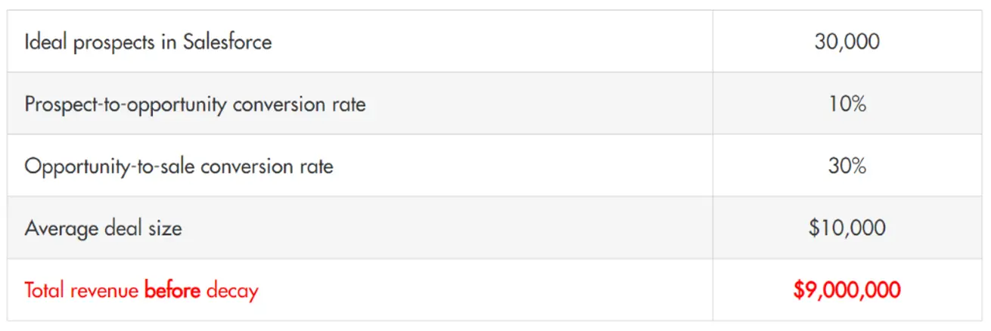This screenshot has height=331, width=991.
Task: Click the 'Ideal prospects in Salesforce' label
Action: coord(148,42)
